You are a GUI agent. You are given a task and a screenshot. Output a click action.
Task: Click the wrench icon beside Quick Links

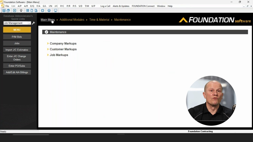pyautogui.click(x=33, y=23)
